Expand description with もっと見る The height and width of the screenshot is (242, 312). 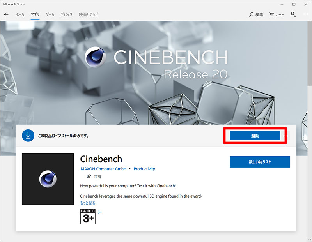[88, 203]
